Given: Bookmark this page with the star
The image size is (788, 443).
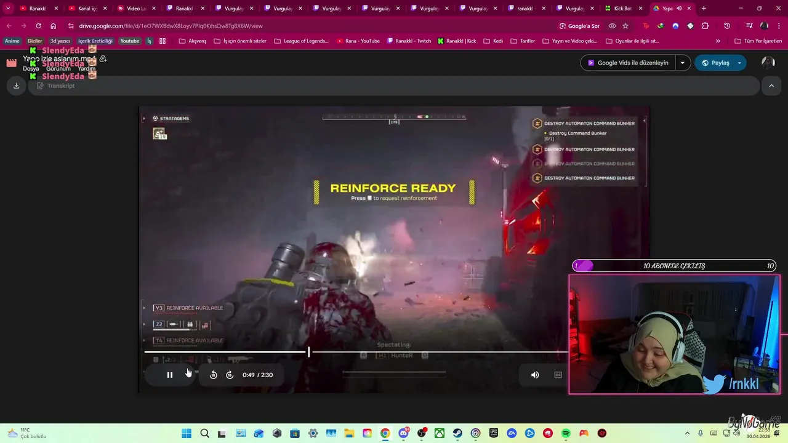Looking at the screenshot, I should 625,26.
